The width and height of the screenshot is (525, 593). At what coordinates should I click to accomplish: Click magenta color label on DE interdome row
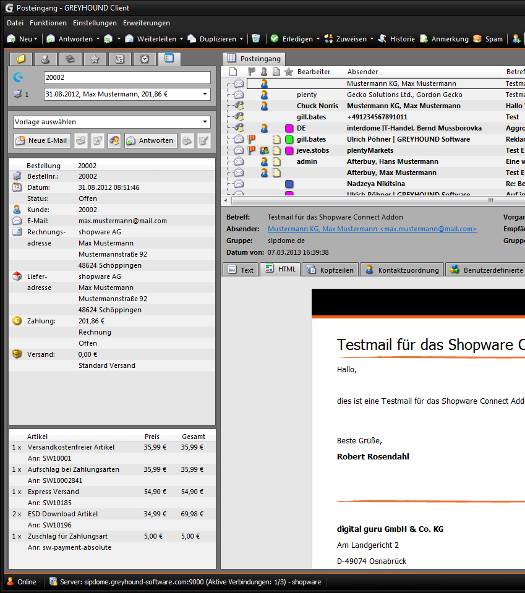289,128
